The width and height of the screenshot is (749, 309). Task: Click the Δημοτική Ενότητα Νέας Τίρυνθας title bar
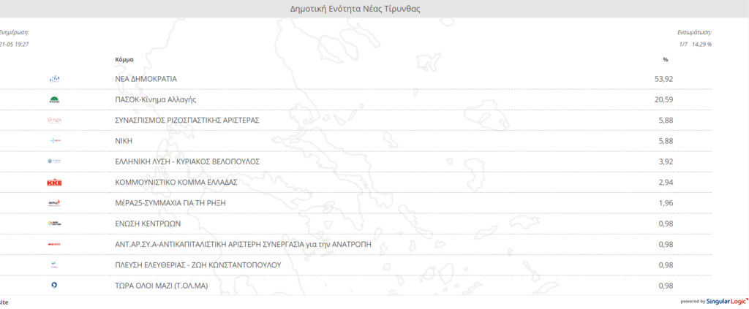[355, 9]
